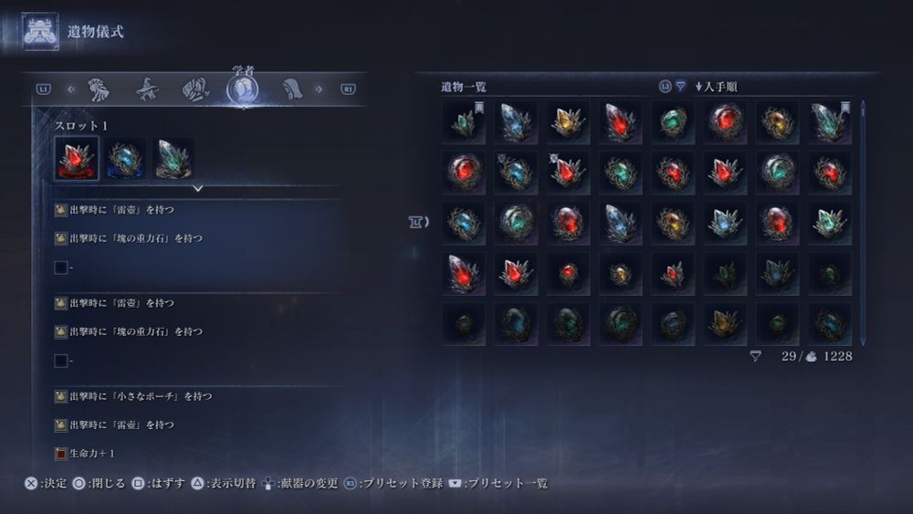Click the プリセット登録 button
The height and width of the screenshot is (514, 913).
394,483
